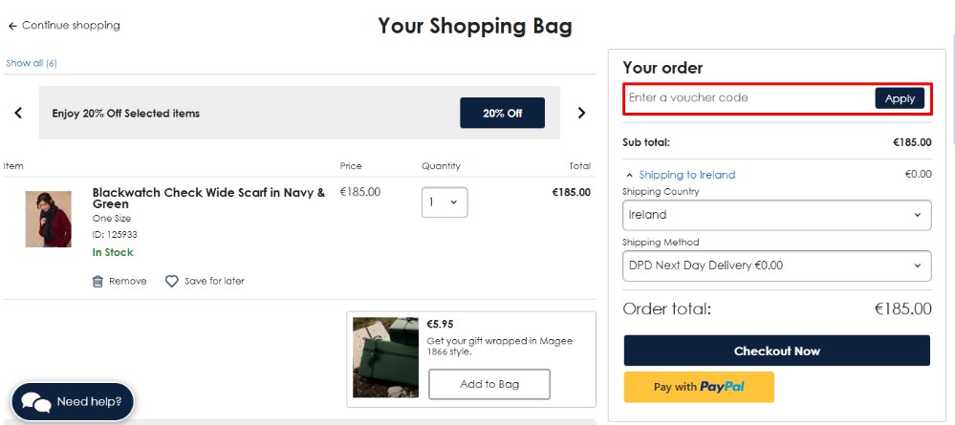Screen dimensions: 955x425
Task: Open the Quantity dropdown for the scarf
Action: [x=445, y=202]
